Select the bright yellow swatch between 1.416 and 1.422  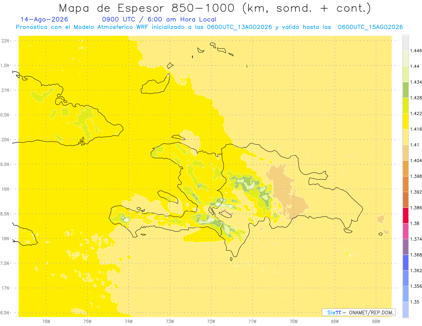[x=405, y=121]
